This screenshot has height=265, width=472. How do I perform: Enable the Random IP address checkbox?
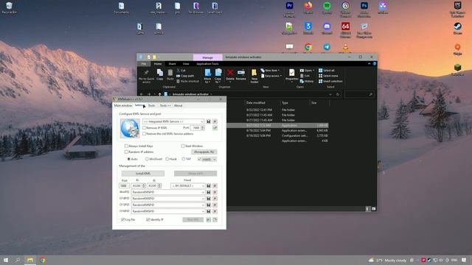tap(126, 152)
